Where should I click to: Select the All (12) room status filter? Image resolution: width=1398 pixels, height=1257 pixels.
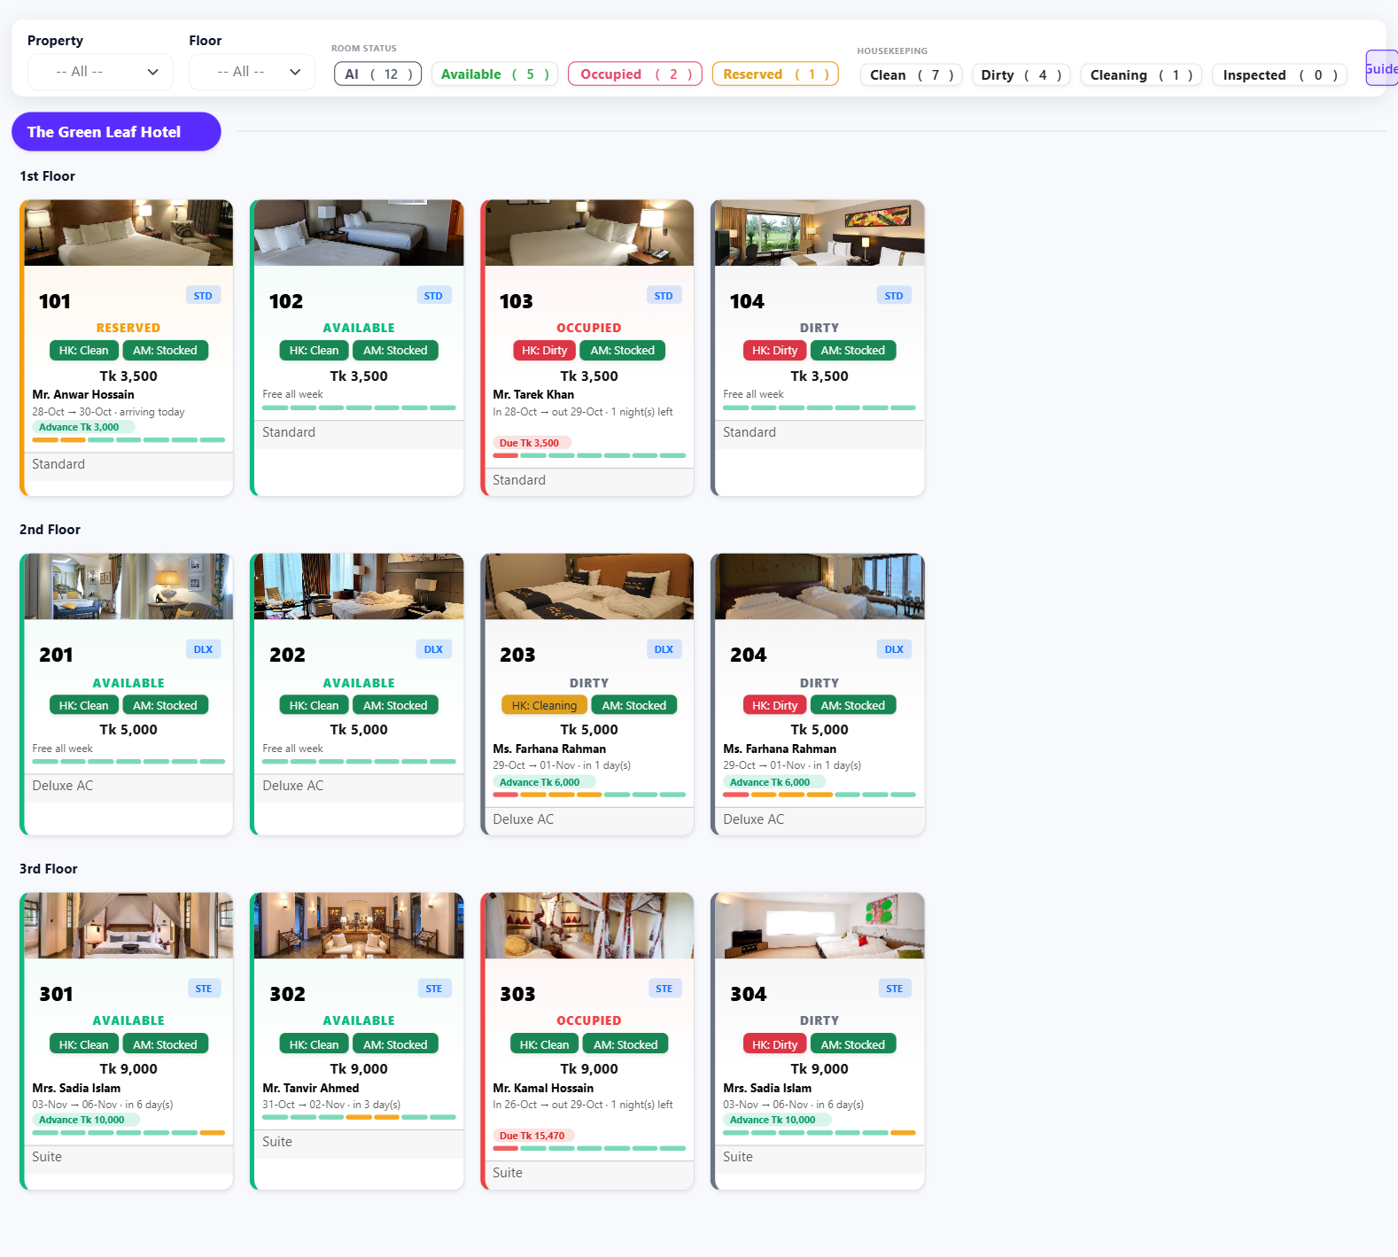click(377, 74)
